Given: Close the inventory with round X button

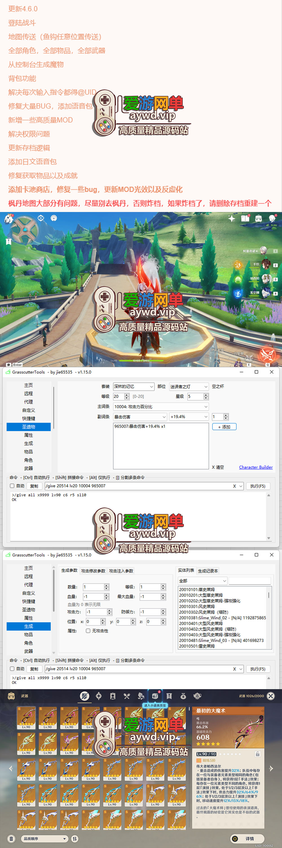Looking at the screenshot, I should [270, 696].
